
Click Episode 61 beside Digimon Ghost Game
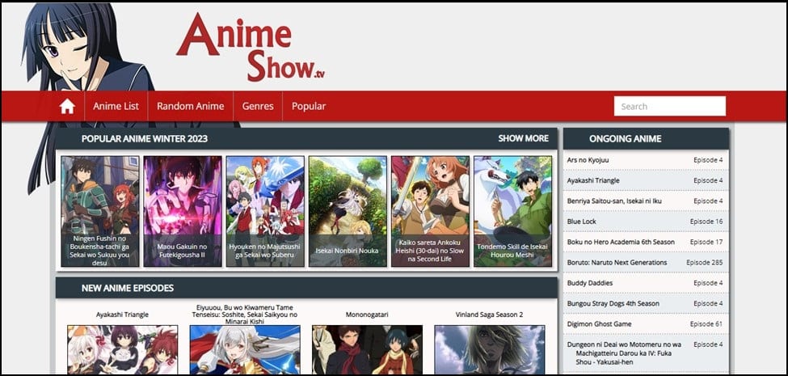[706, 324]
